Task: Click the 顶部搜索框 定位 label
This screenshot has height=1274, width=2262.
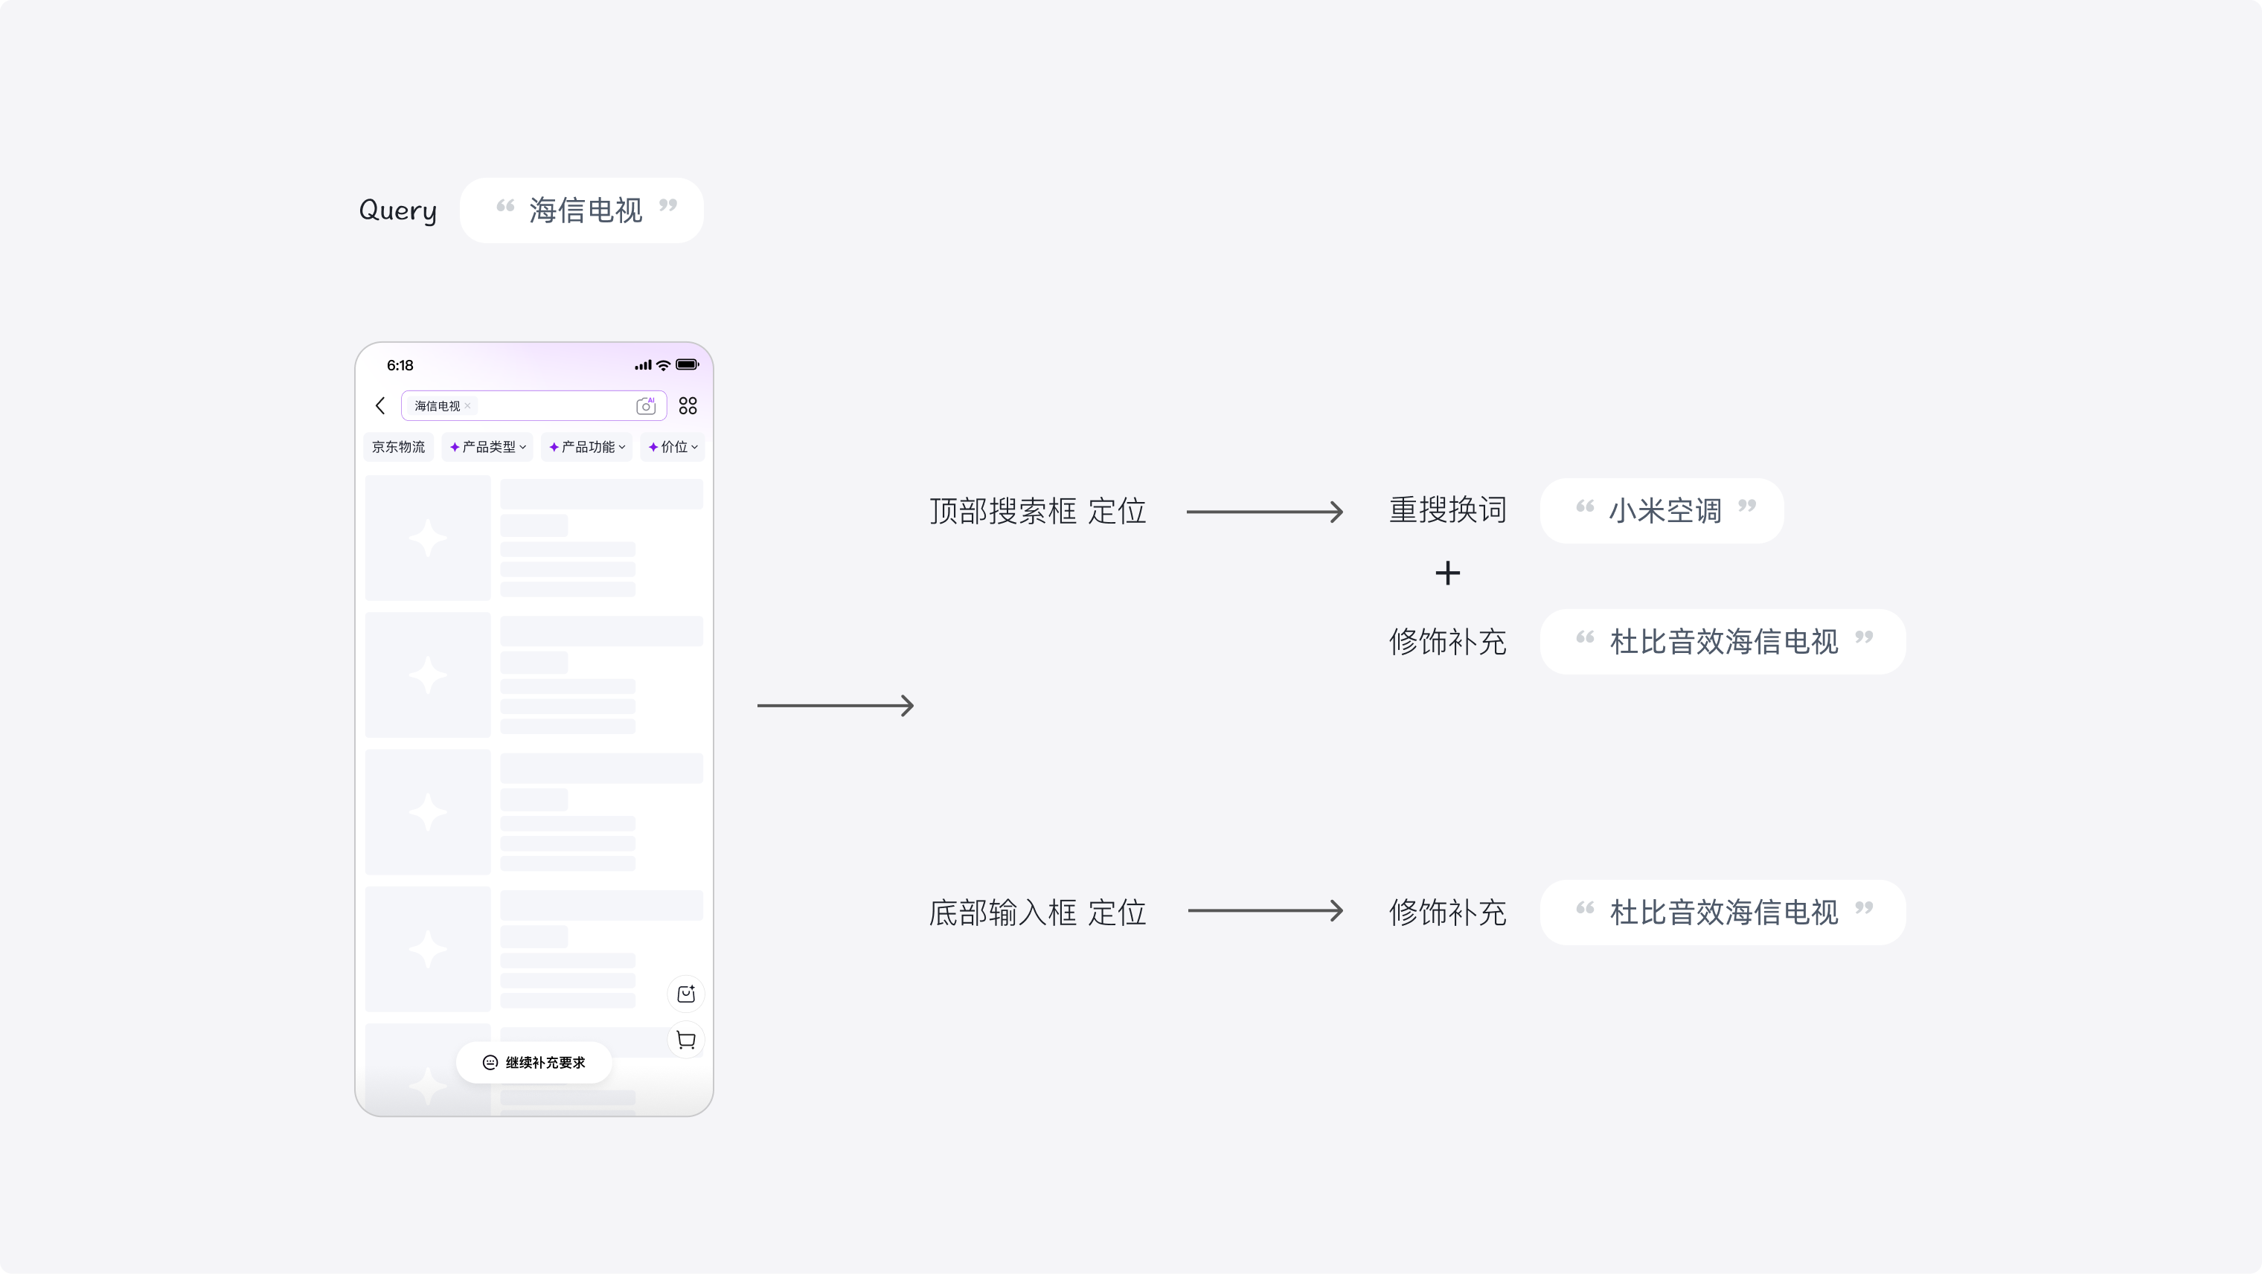Action: [1038, 511]
